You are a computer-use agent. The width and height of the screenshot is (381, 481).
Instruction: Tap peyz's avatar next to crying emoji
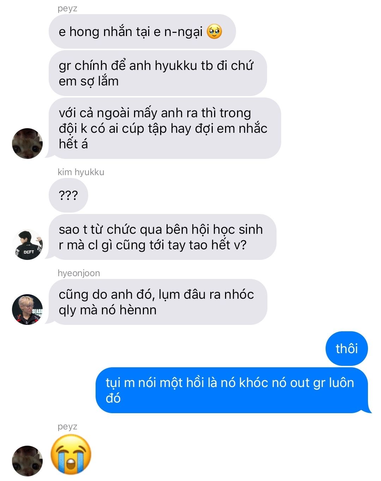(27, 461)
